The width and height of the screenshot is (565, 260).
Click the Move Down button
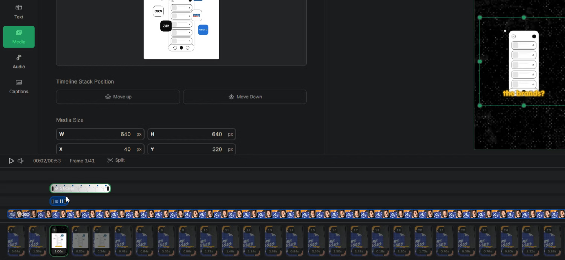[245, 97]
